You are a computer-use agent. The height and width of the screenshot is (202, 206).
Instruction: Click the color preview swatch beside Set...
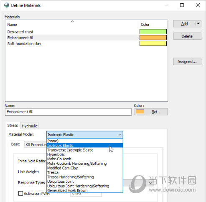(x=140, y=112)
